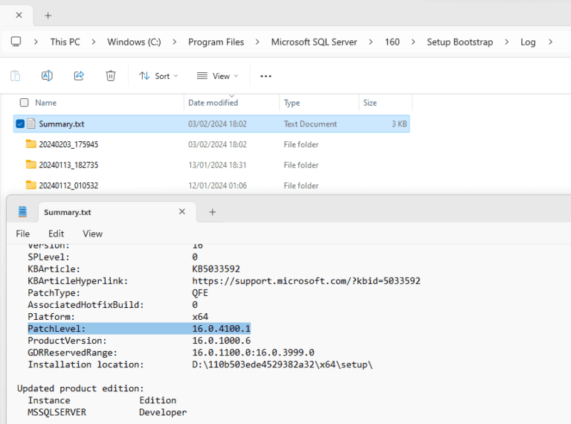The image size is (571, 424).
Task: Click the Notepad app icon
Action: pyautogui.click(x=22, y=212)
